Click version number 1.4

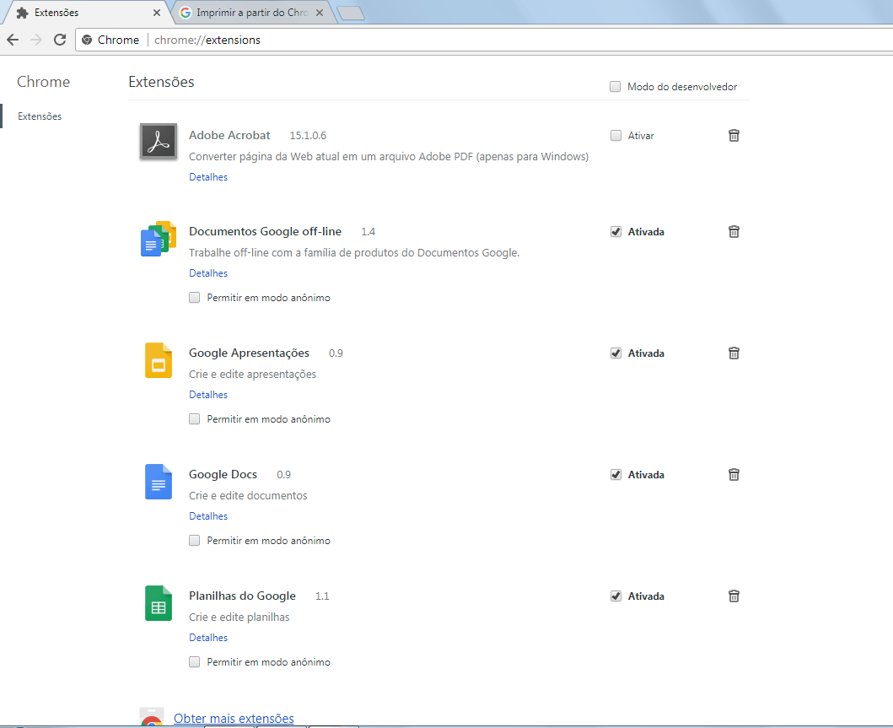click(368, 232)
